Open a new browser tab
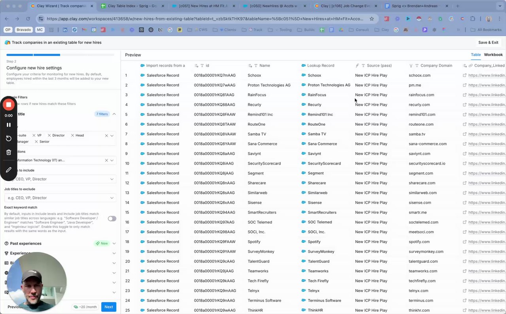This screenshot has height=314, width=506. tap(458, 6)
